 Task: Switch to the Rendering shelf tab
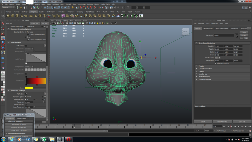point(80,12)
